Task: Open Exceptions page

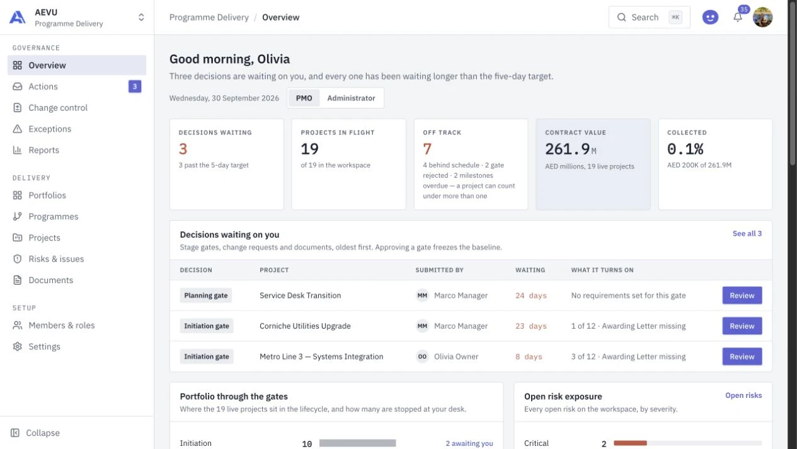Action: [x=77, y=129]
